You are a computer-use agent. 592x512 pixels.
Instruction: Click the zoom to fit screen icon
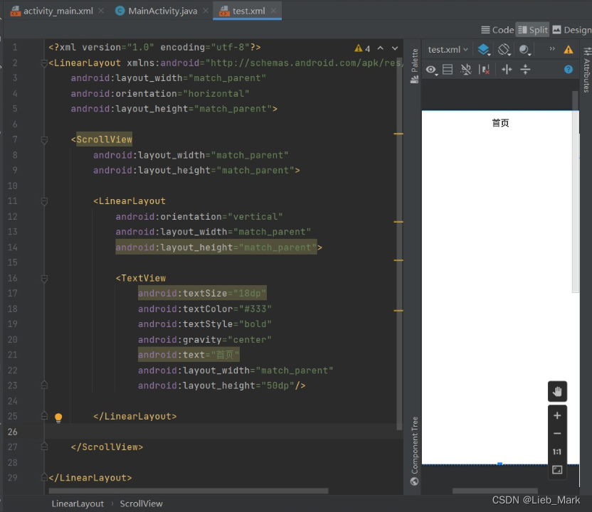[x=557, y=470]
